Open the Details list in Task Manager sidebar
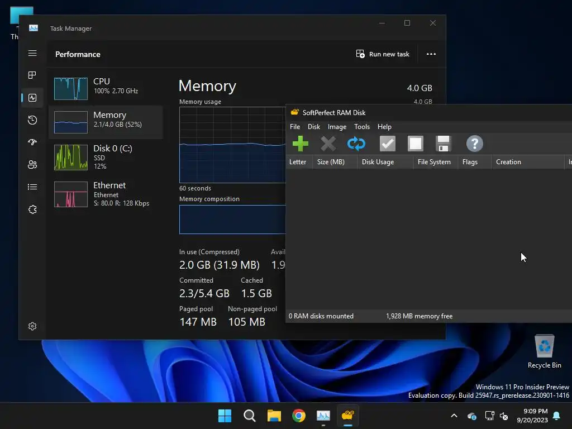 click(32, 187)
